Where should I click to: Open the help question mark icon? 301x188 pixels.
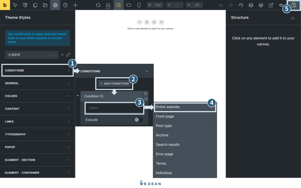click(x=65, y=5)
